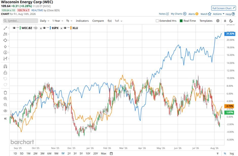Select the geometric shapes tool
The height and width of the screenshot is (156, 238).
pyautogui.click(x=5, y=40)
